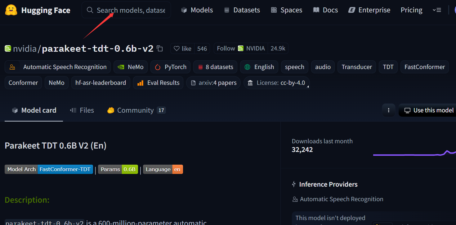Click the plain NeMo tag in second row
Viewport: 456px width, 225px height.
coord(56,83)
